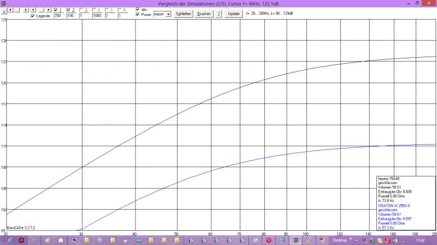Click the power field under checkbox 6
Image resolution: width=437 pixels, height=245 pixels.
(123, 16)
